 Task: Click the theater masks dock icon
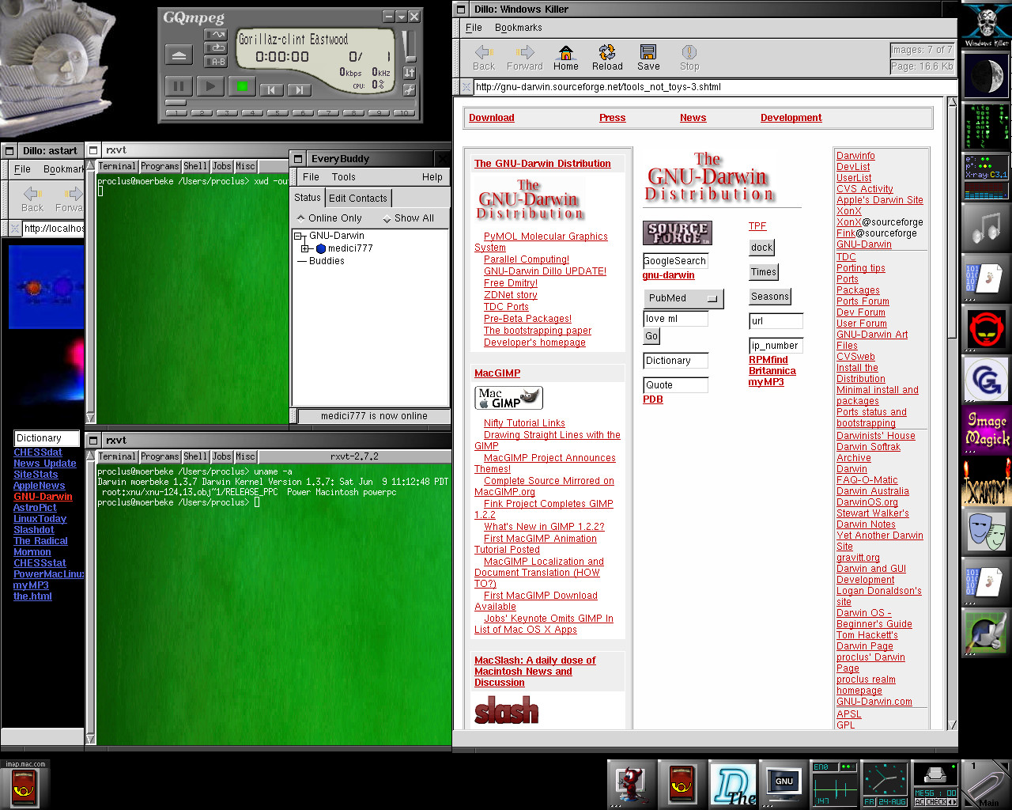coord(987,532)
